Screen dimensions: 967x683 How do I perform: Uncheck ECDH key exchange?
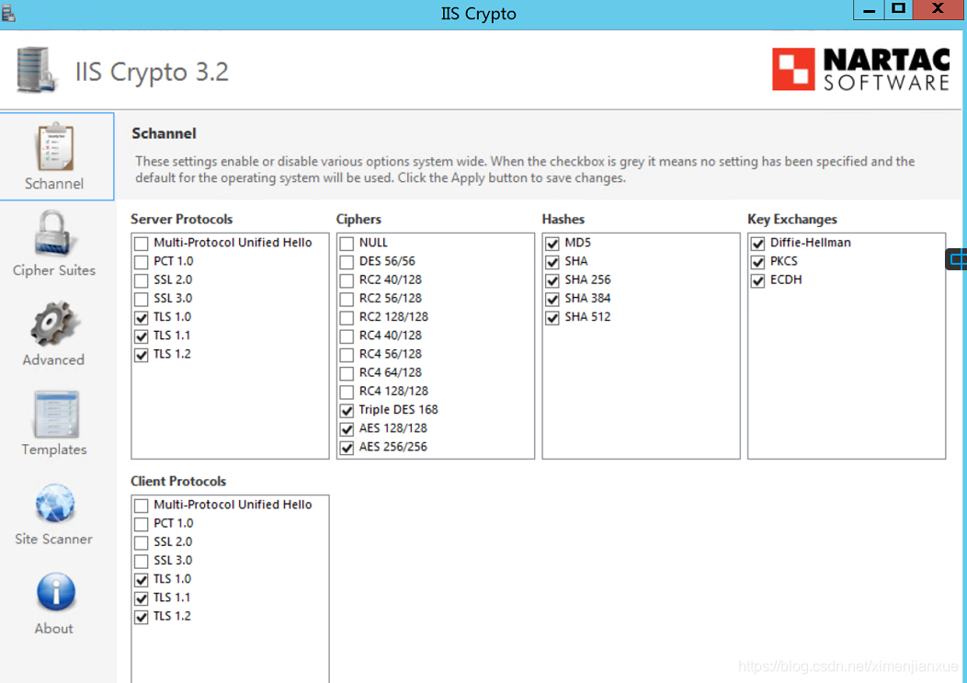click(x=757, y=280)
